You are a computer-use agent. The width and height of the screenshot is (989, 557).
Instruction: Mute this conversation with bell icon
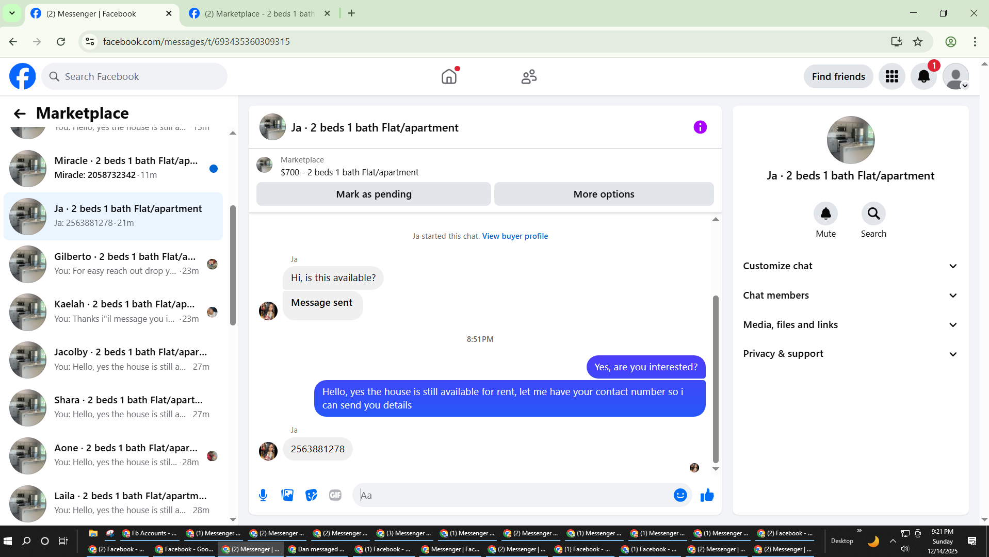coord(825,214)
